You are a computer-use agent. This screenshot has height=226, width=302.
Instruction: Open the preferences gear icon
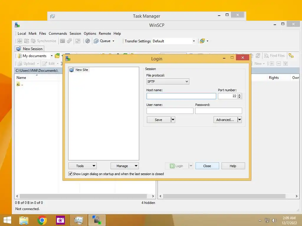pos(88,41)
